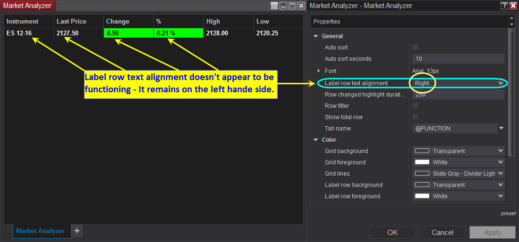Click the preset link
The height and width of the screenshot is (242, 519).
coord(508,214)
